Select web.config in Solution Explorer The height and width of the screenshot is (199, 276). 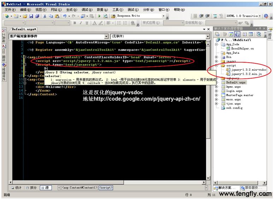[234, 108]
